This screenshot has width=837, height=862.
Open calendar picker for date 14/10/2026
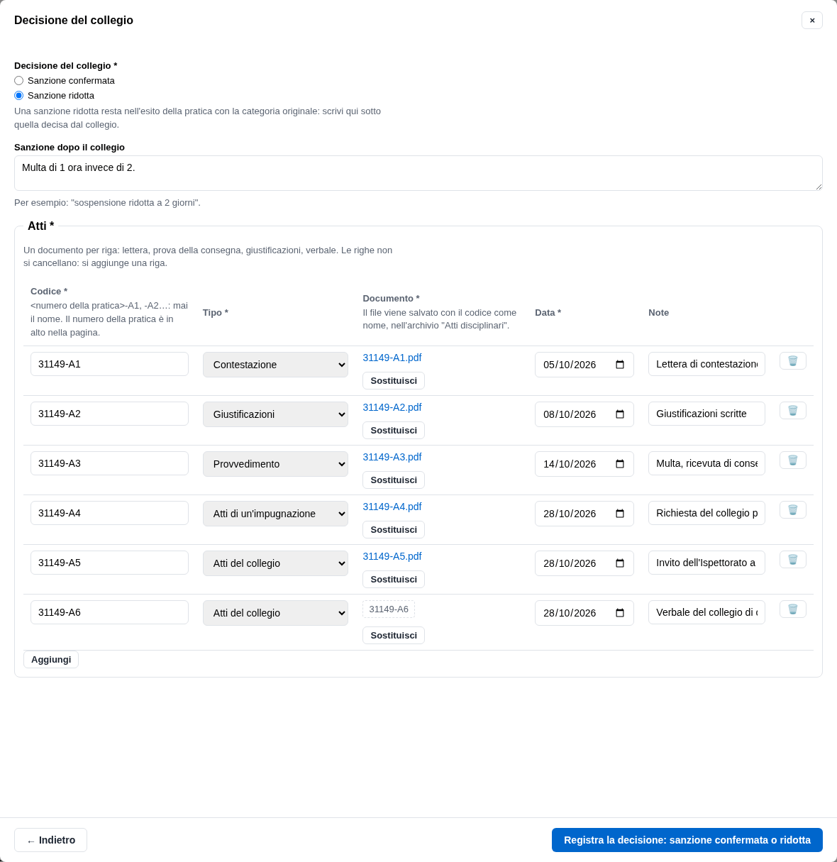tap(620, 464)
